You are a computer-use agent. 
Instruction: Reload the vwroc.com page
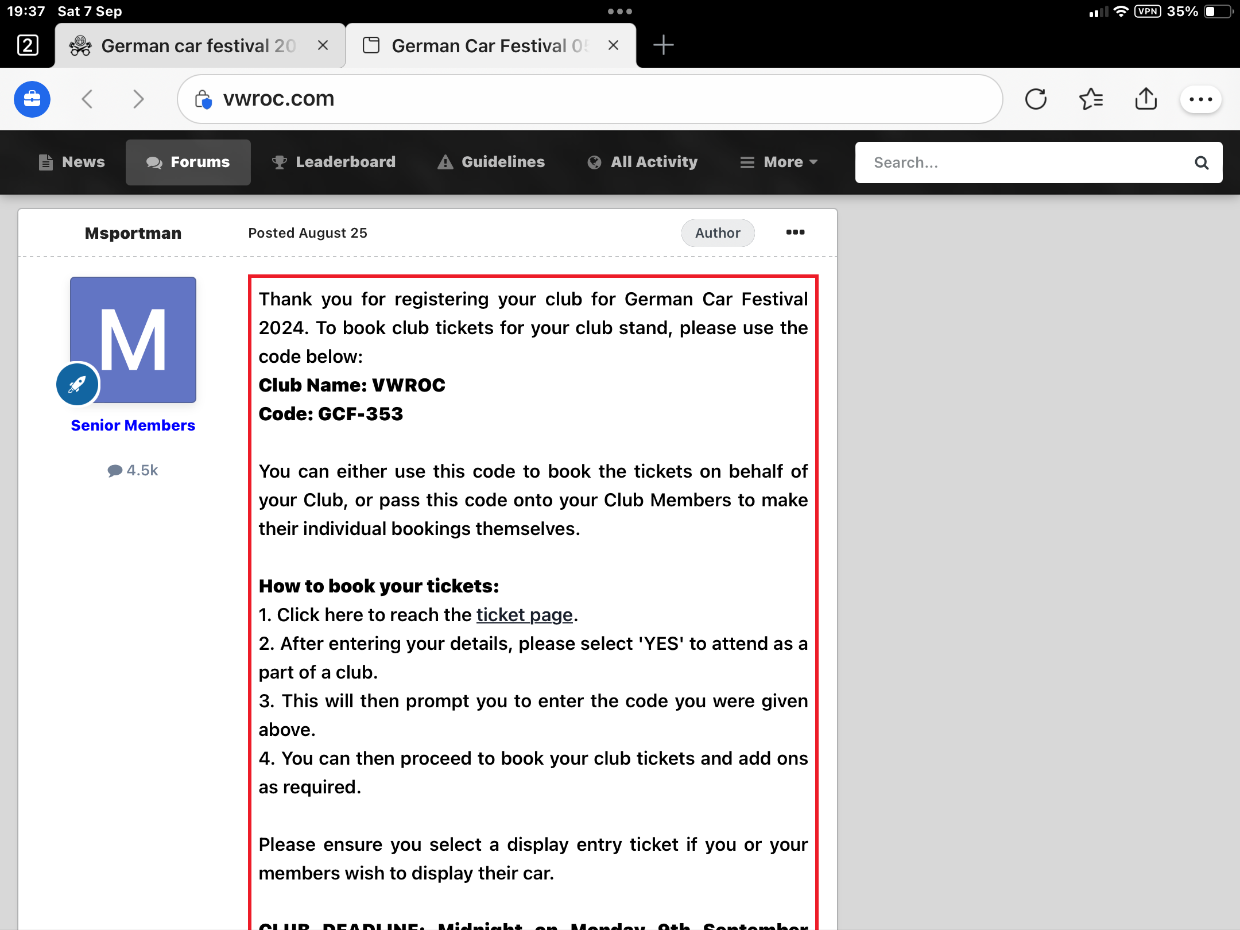click(x=1036, y=99)
